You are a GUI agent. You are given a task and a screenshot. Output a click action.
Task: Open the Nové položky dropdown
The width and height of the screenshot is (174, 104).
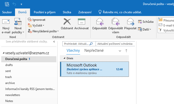(x=18, y=26)
